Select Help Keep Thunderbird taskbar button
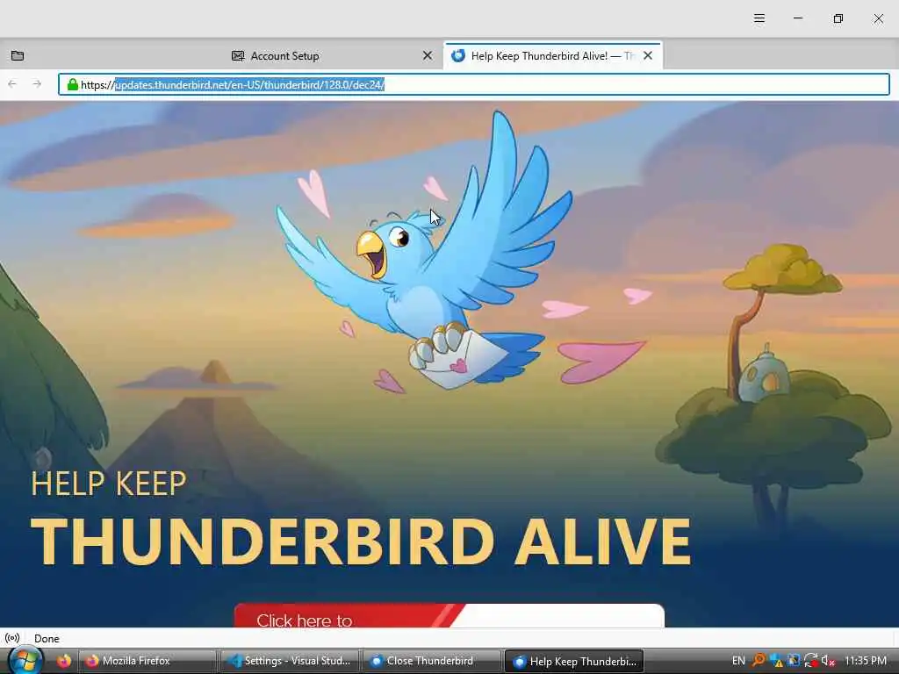The image size is (899, 674). 574,661
